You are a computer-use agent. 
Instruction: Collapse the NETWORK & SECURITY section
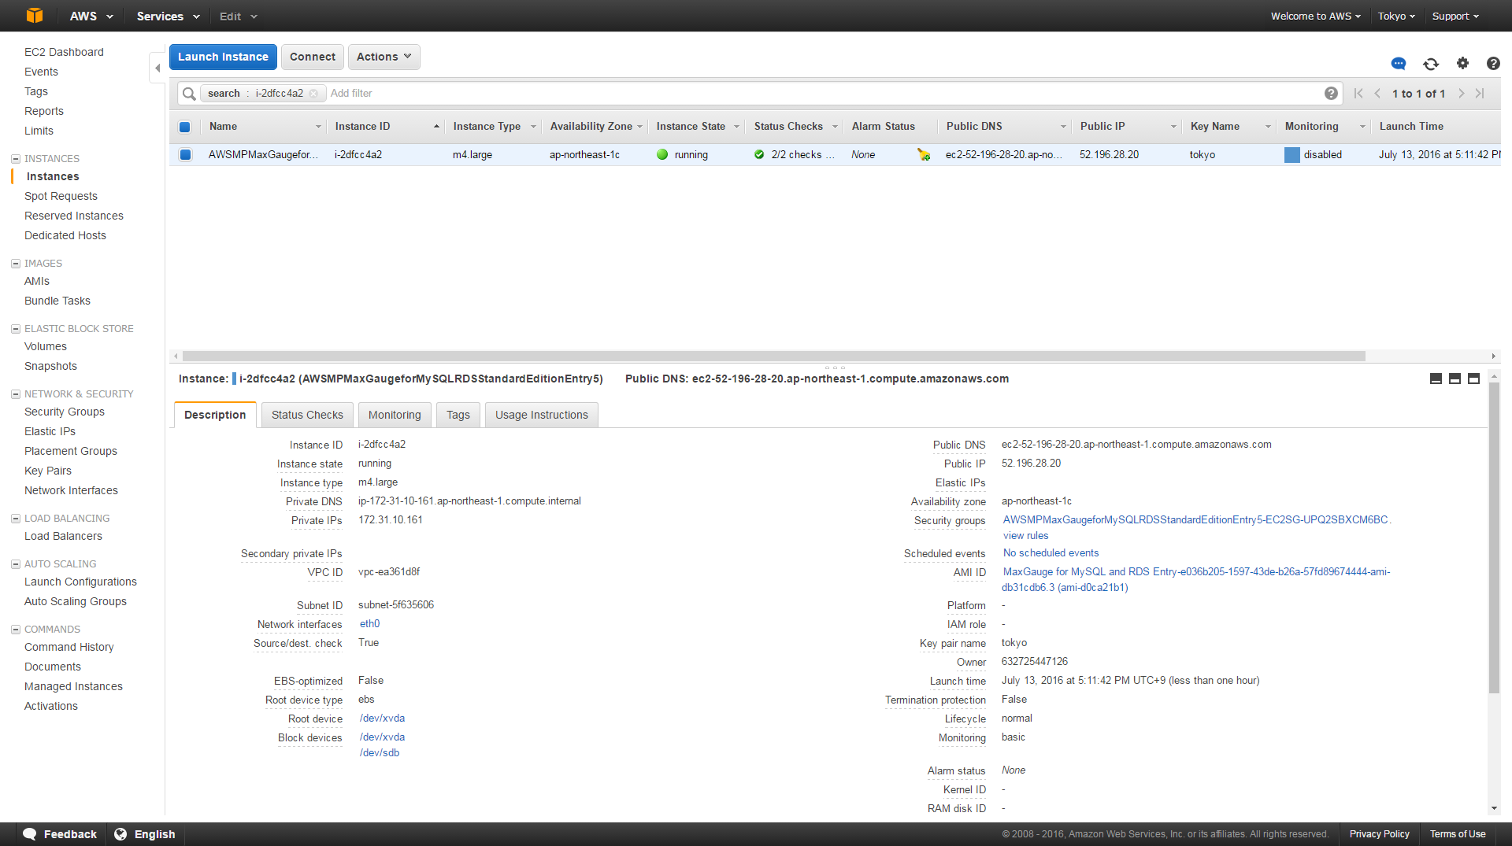click(15, 394)
